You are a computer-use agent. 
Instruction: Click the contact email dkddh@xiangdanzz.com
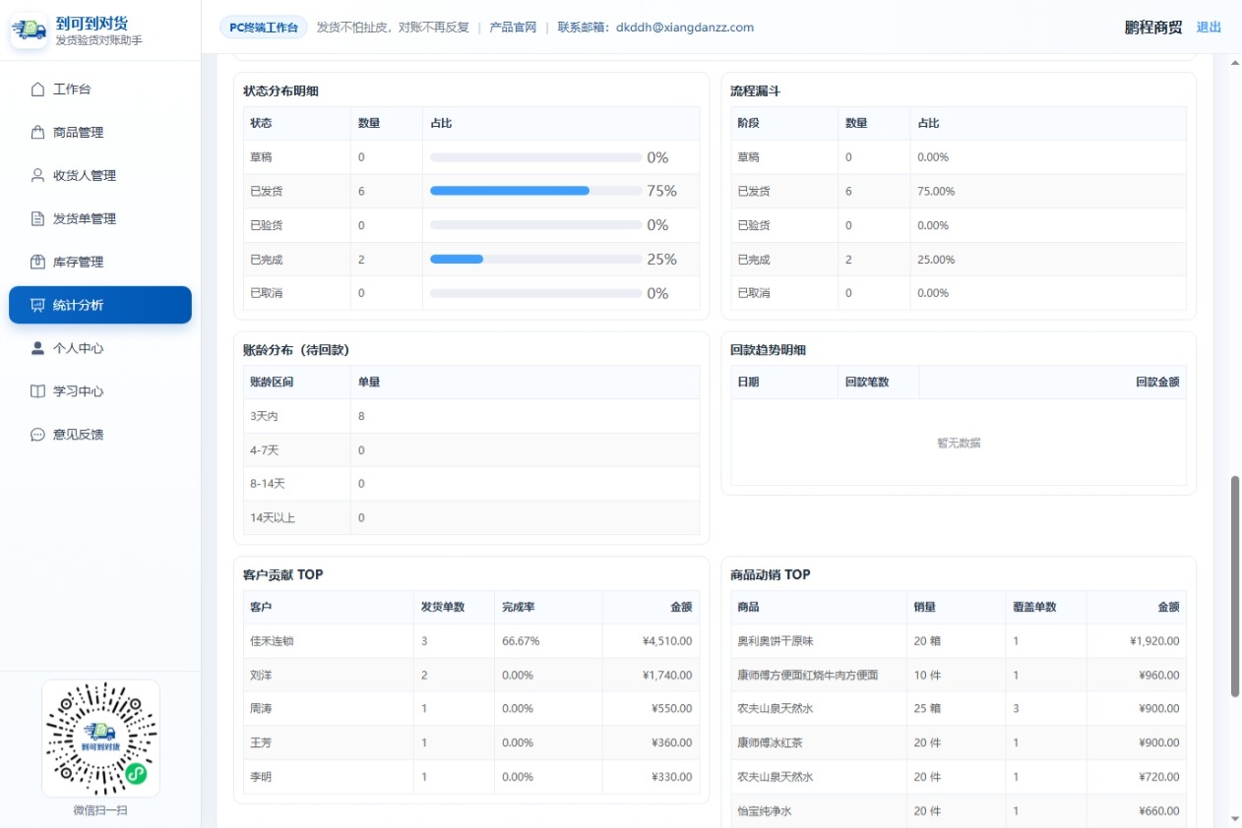[x=685, y=28]
